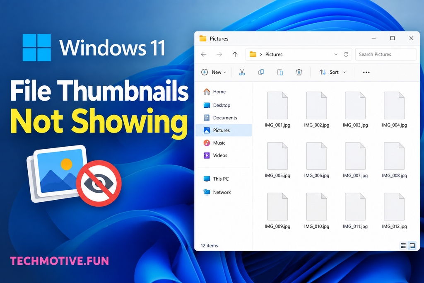Minimize the Pictures window
Screen dimensions: 424x283
[x=374, y=38]
